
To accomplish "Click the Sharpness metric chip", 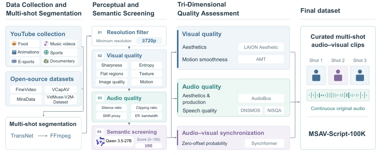I will 112,65.
